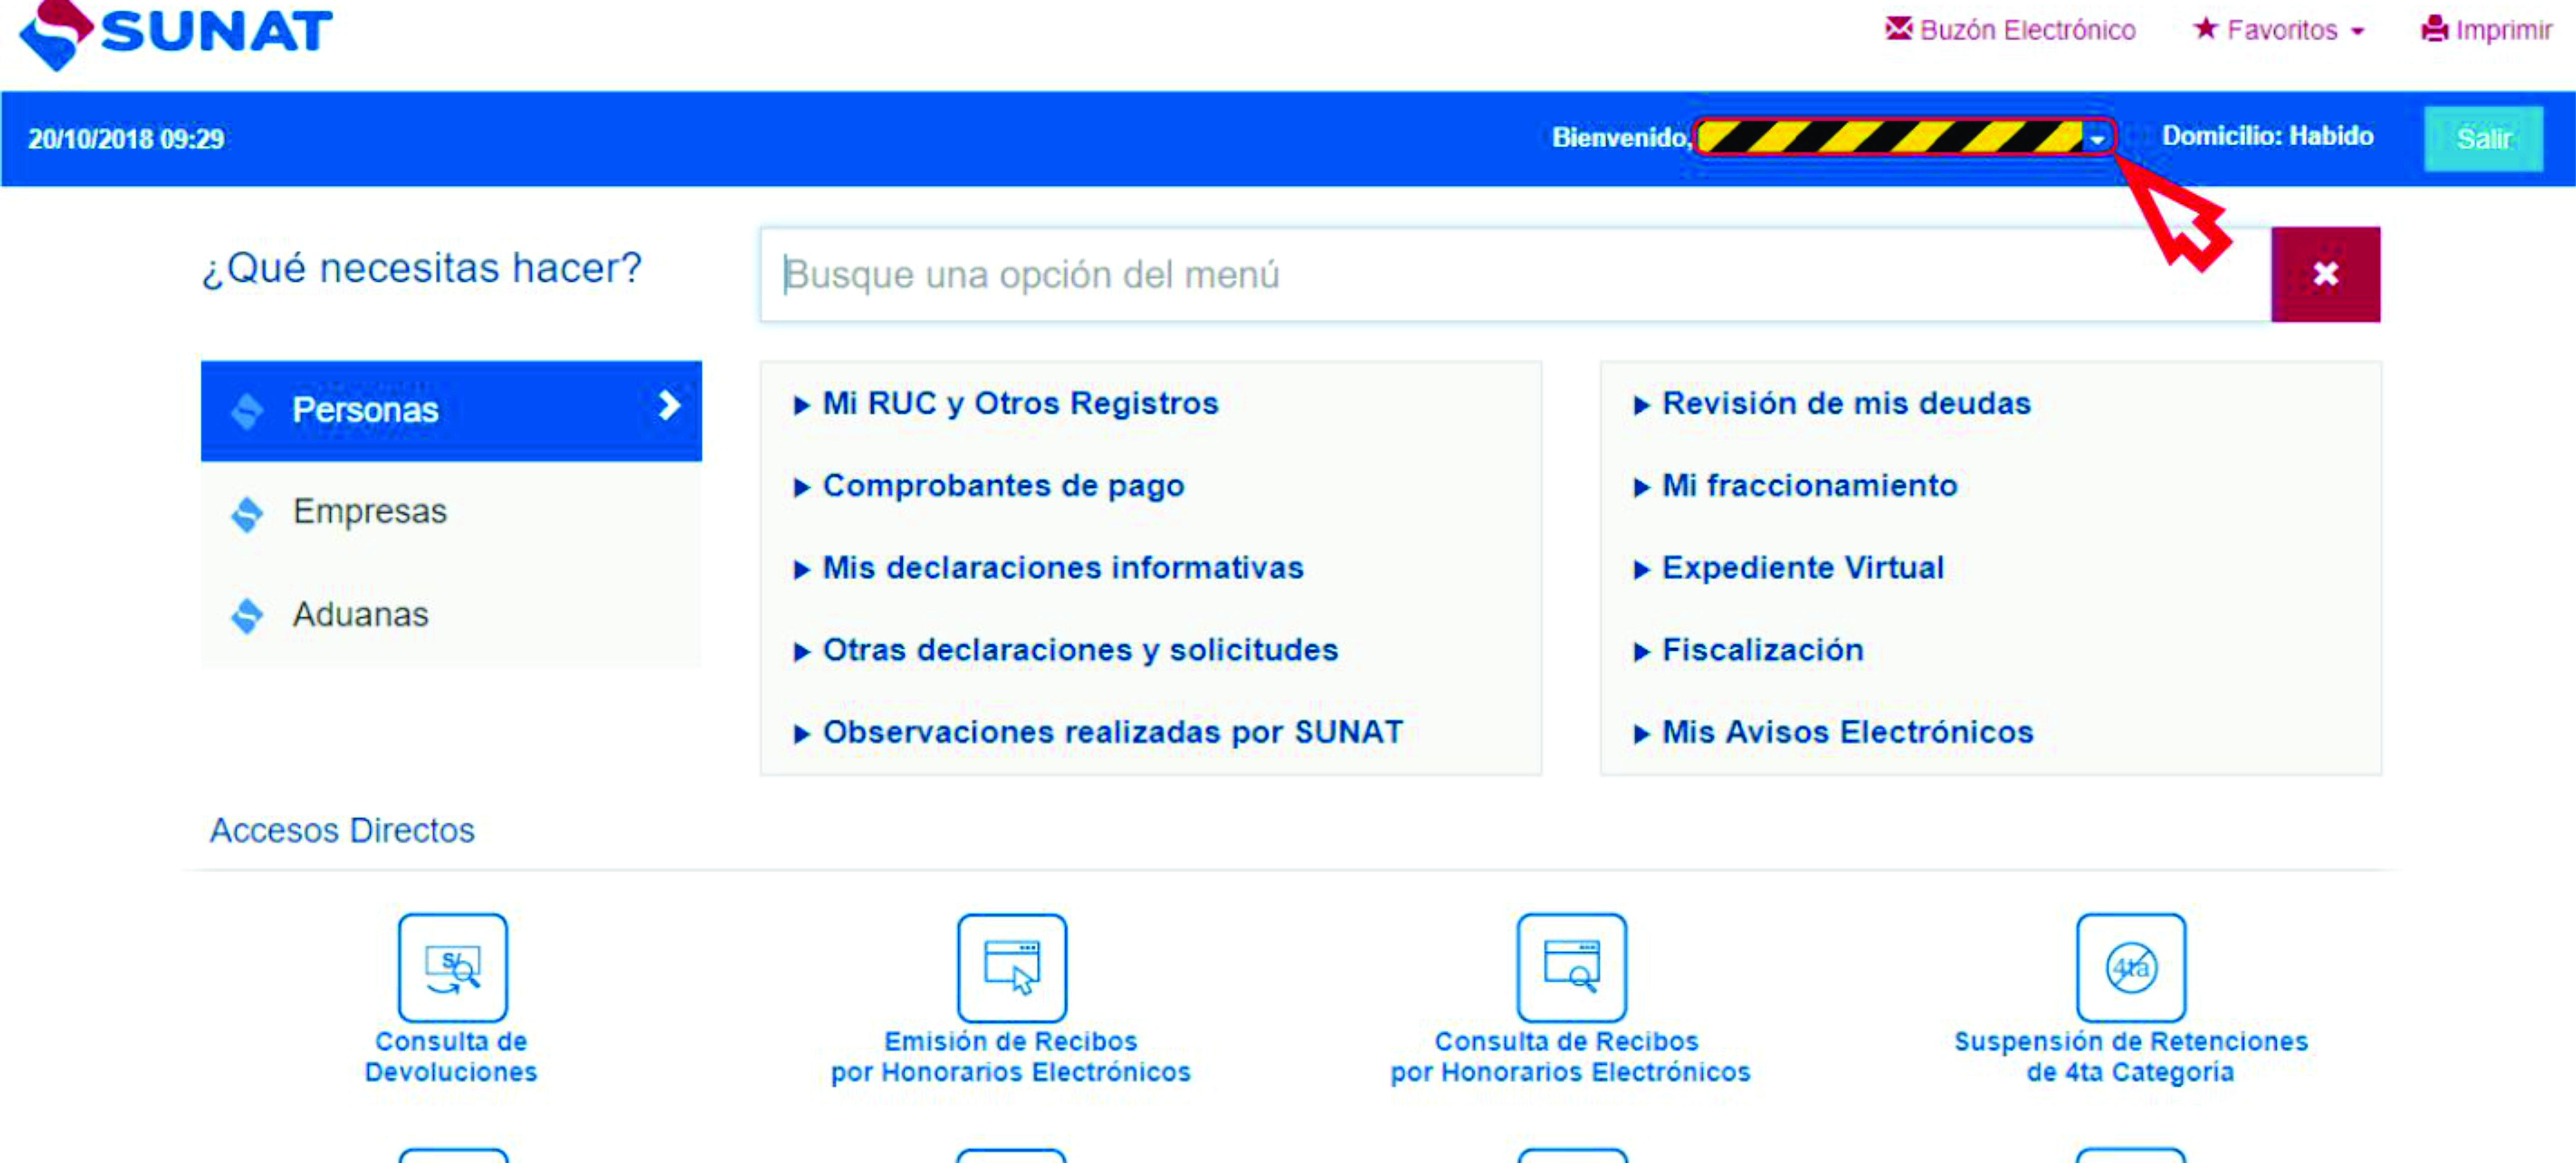
Task: Focus the menu option search field
Action: pos(1515,275)
